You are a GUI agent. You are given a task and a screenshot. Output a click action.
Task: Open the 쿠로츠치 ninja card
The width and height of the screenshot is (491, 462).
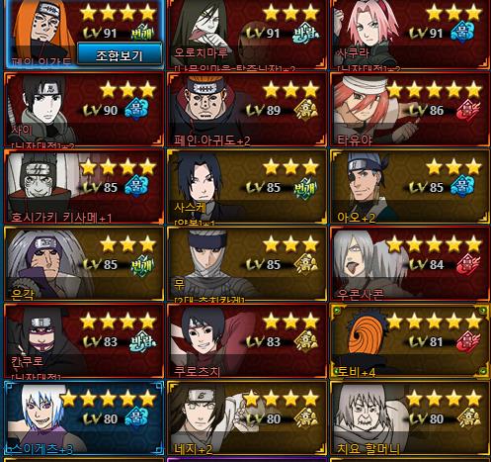click(x=247, y=341)
